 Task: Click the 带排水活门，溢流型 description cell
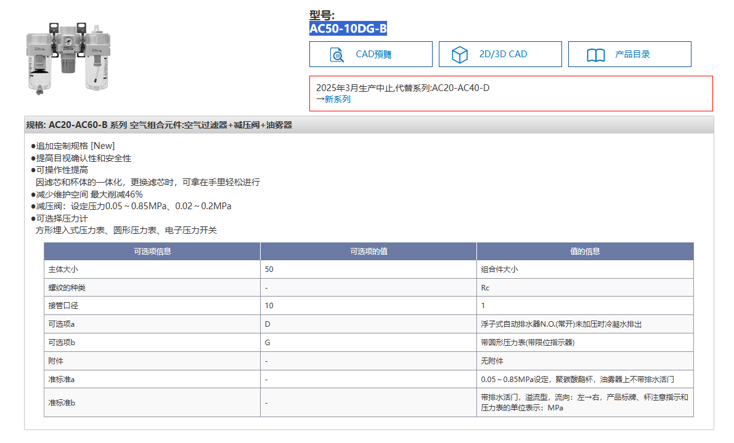pyautogui.click(x=585, y=402)
